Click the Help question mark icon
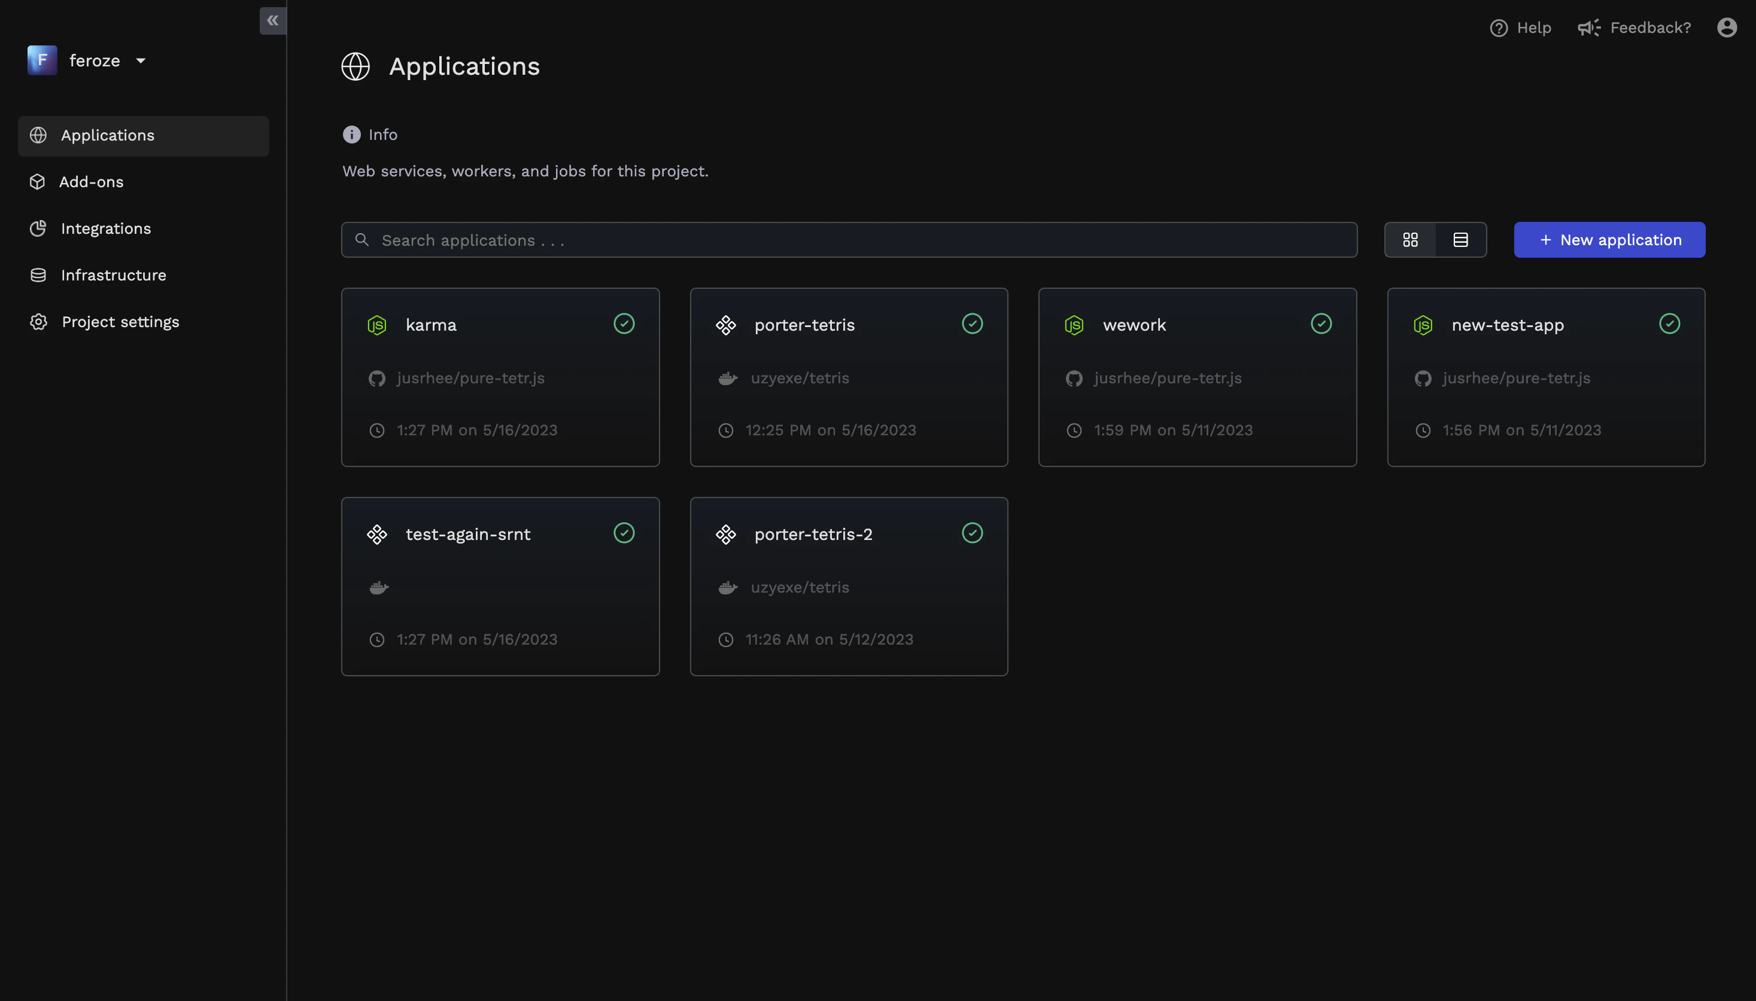This screenshot has height=1001, width=1756. point(1498,28)
